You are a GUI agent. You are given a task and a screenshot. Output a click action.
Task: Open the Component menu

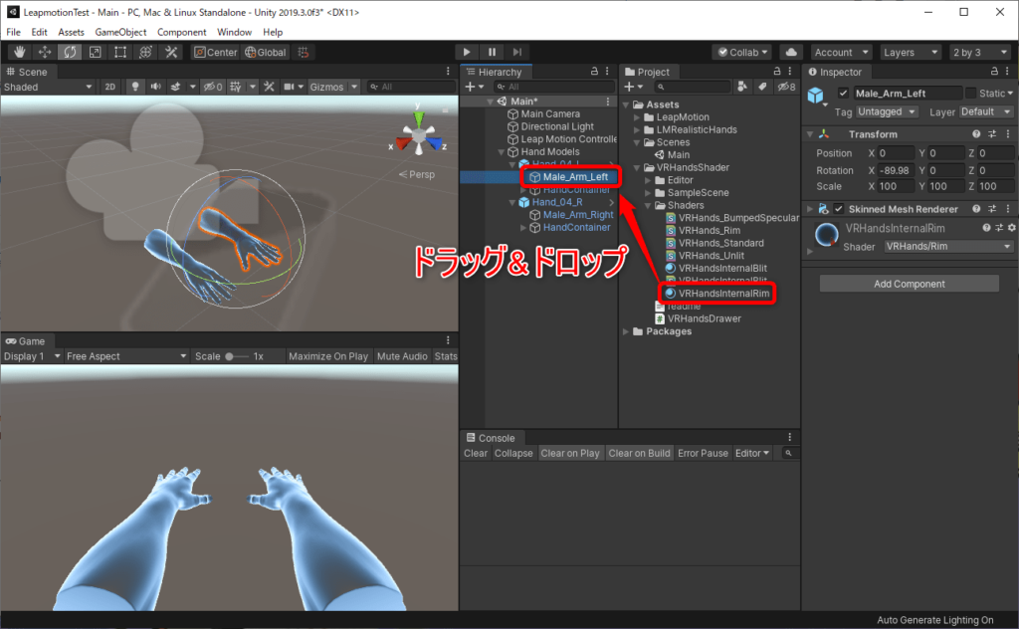pos(181,32)
